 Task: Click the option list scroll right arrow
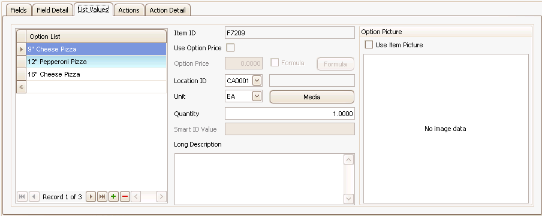click(x=161, y=197)
